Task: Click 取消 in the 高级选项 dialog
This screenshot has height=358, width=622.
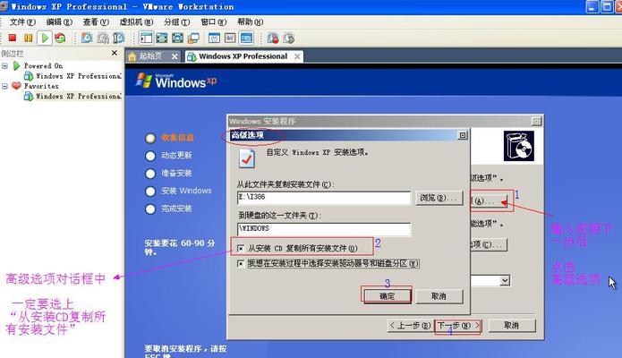Action: (x=439, y=296)
